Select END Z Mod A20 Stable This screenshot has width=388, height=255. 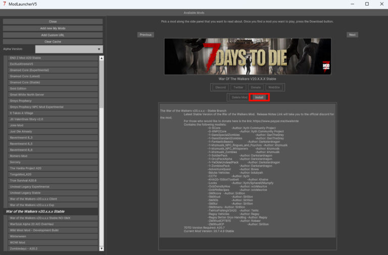pyautogui.click(x=53, y=58)
